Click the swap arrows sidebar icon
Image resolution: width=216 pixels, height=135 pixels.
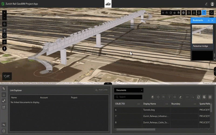[4, 125]
